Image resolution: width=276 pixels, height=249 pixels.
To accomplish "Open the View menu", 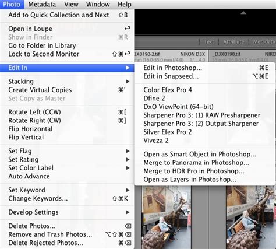I will point(71,4).
